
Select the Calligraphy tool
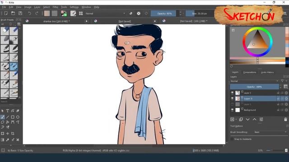[x=18, y=111]
